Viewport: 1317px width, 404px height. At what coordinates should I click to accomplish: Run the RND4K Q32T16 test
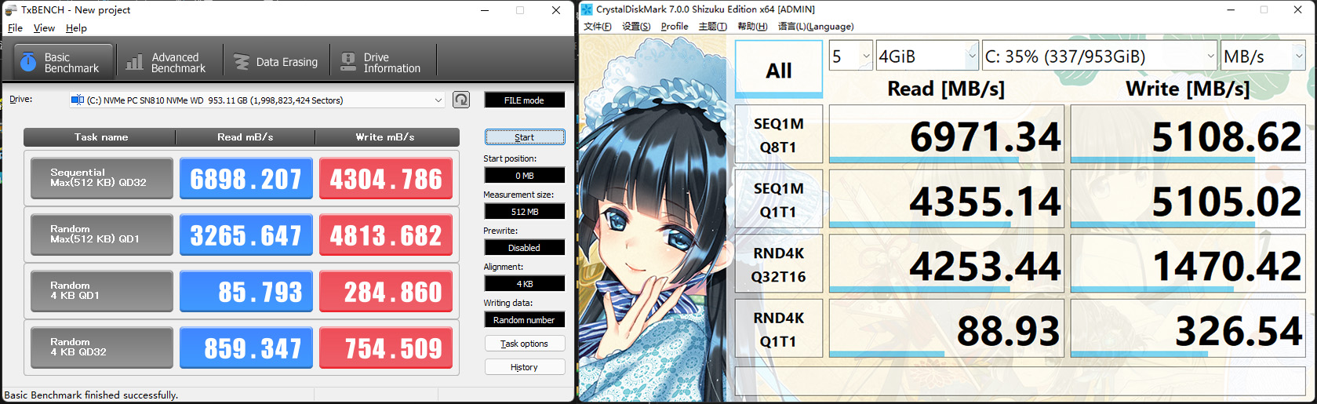point(778,264)
